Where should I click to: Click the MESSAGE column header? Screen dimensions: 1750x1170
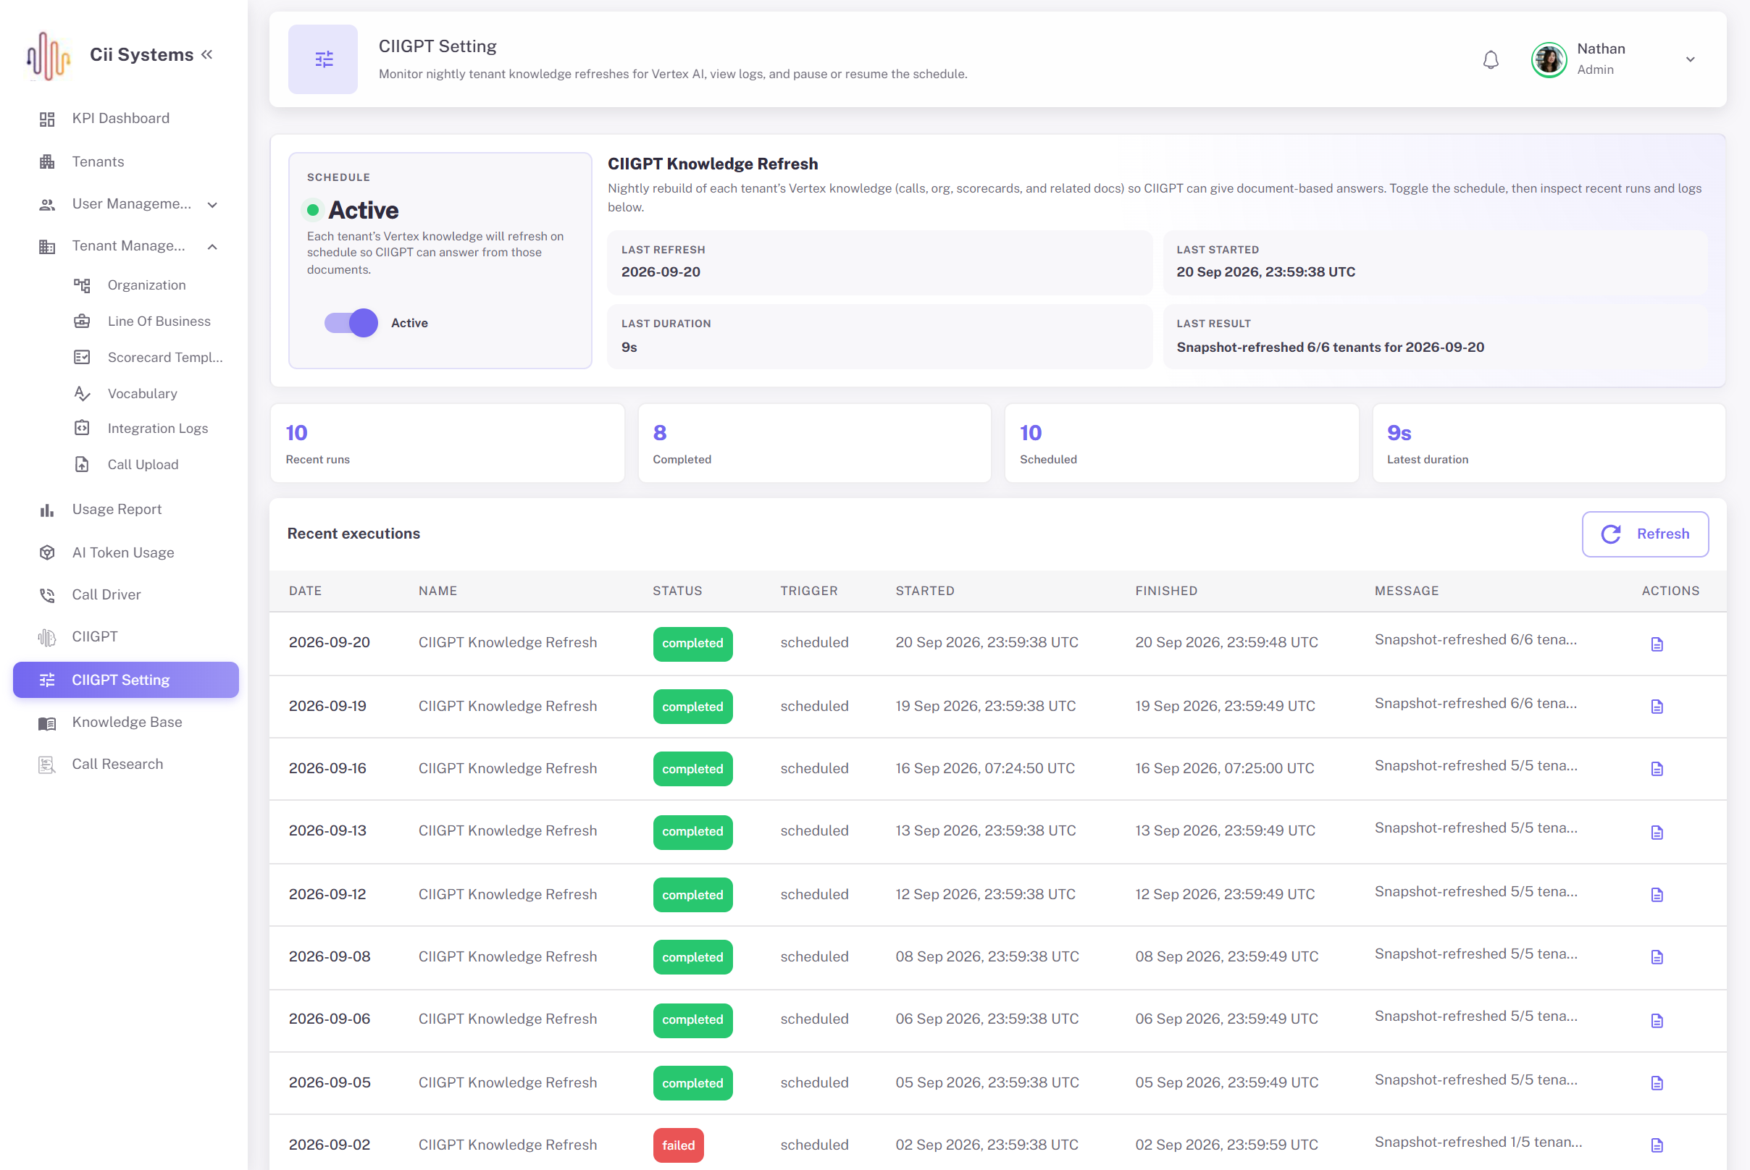click(1407, 591)
